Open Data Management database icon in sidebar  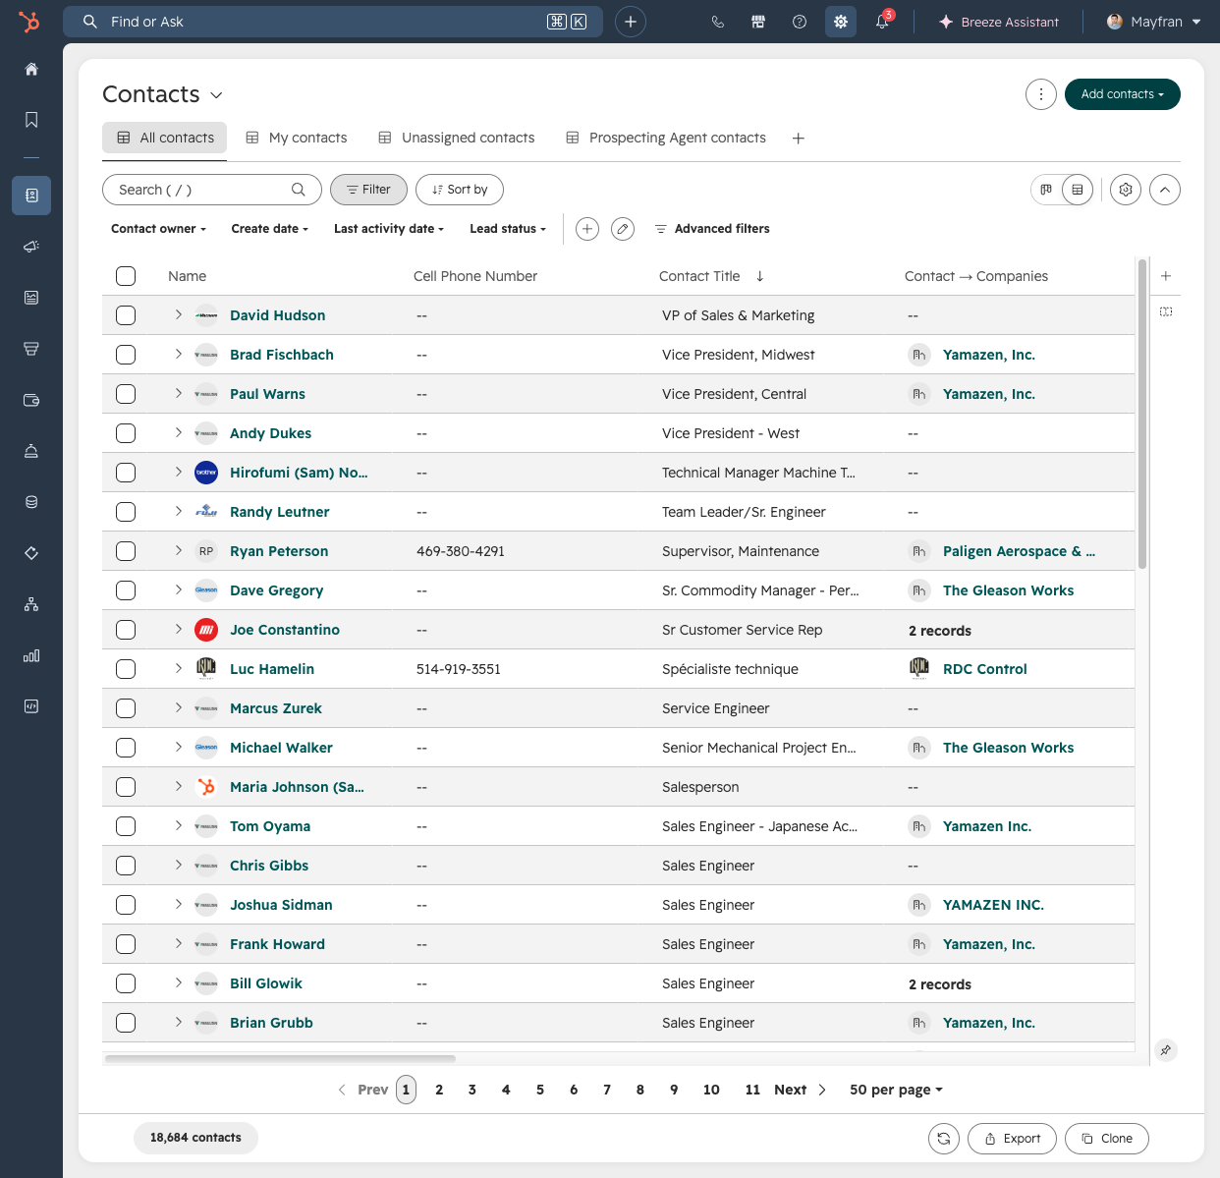pos(31,502)
